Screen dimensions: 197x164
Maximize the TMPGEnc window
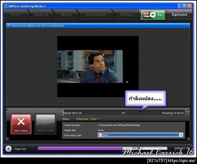[185, 6]
